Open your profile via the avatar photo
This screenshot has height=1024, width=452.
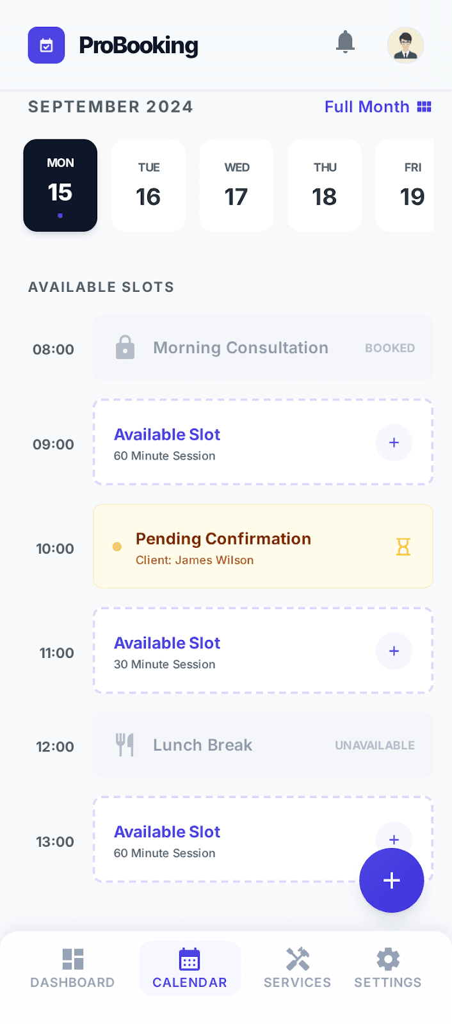405,45
